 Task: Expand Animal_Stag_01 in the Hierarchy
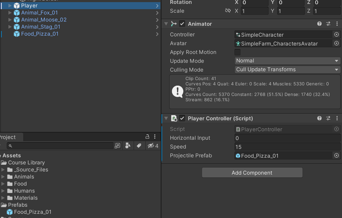point(10,27)
